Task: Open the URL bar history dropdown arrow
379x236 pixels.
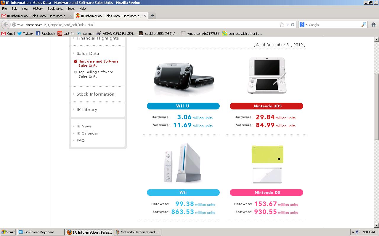Action: (288, 25)
